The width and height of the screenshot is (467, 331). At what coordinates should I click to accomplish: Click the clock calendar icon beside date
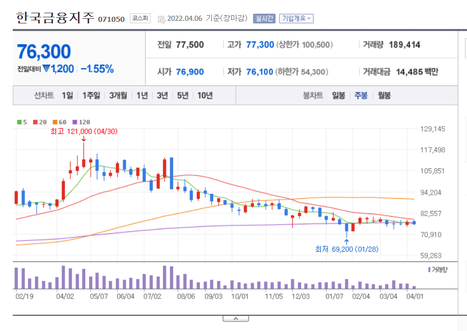tap(161, 19)
